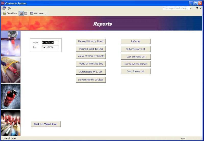
Task: Switch to Form View icon
Action: point(21,13)
